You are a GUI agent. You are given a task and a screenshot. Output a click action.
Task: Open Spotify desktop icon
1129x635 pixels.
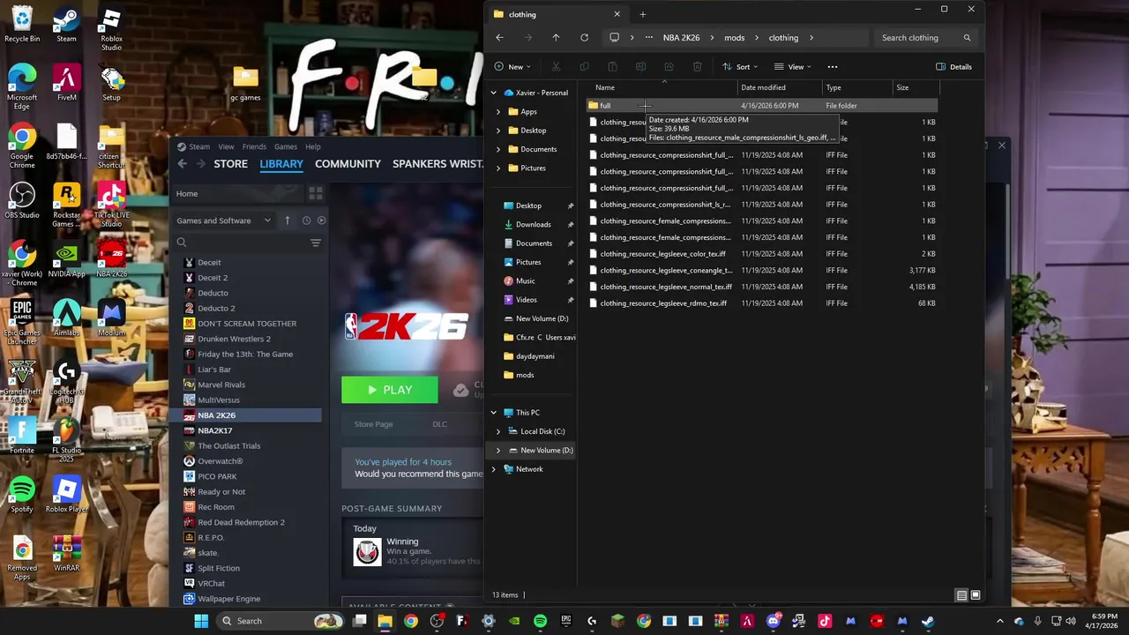[x=22, y=495]
